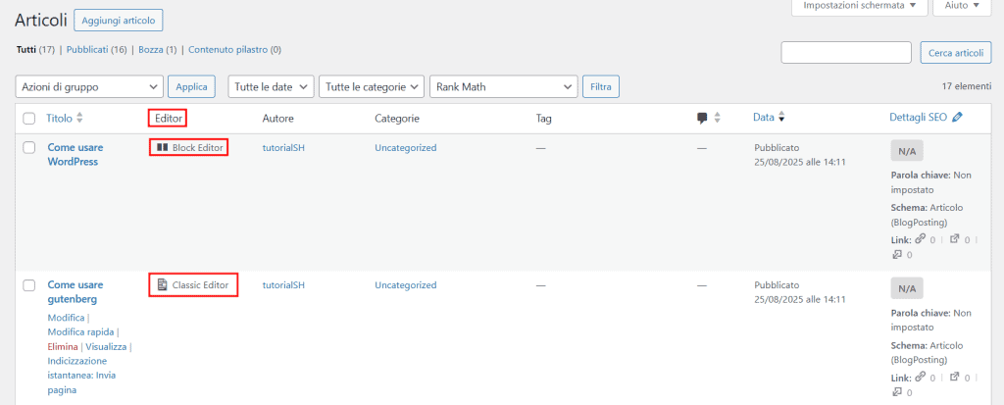Click the comments bubble column icon

tap(702, 118)
